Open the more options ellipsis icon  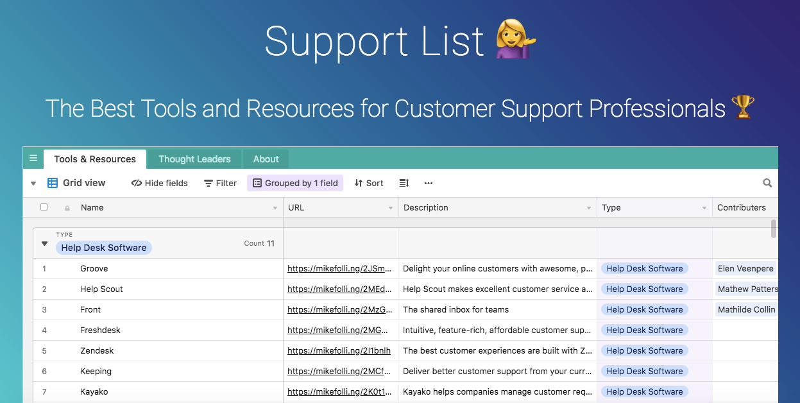(428, 183)
